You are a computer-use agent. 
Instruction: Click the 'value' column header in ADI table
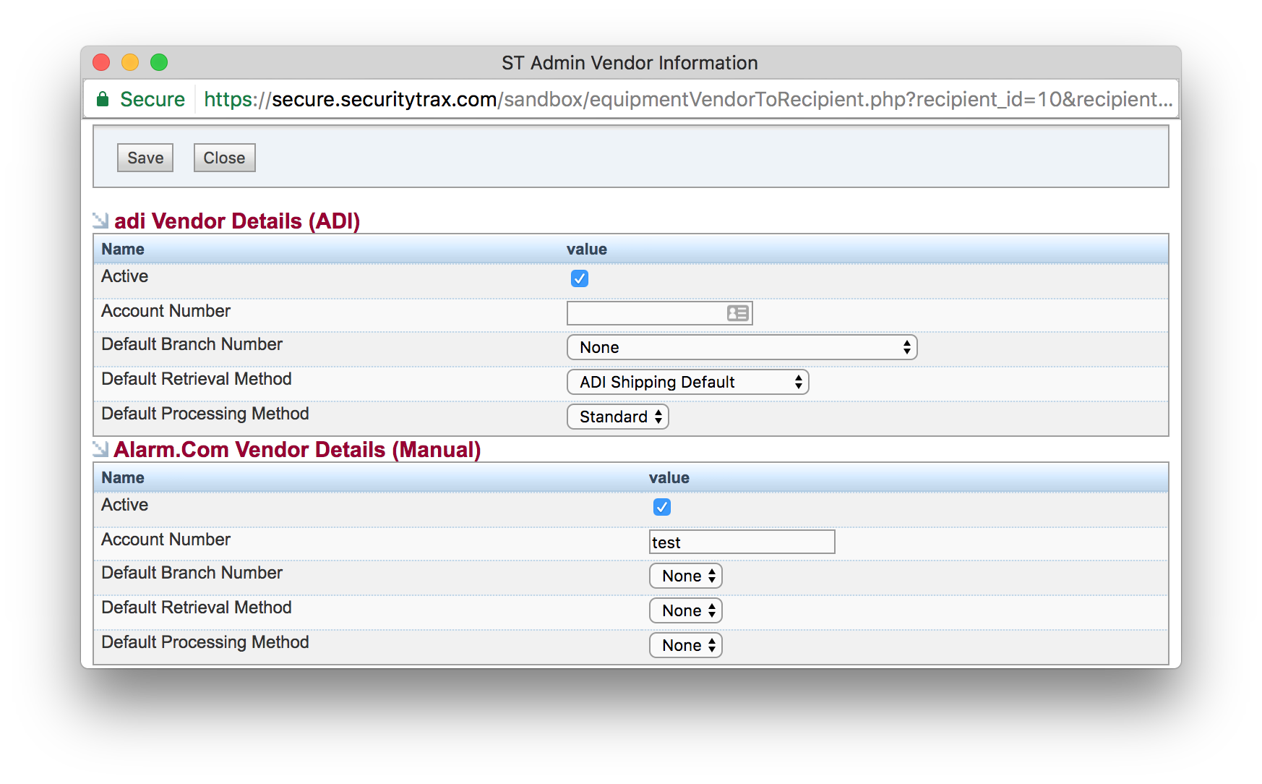587,250
